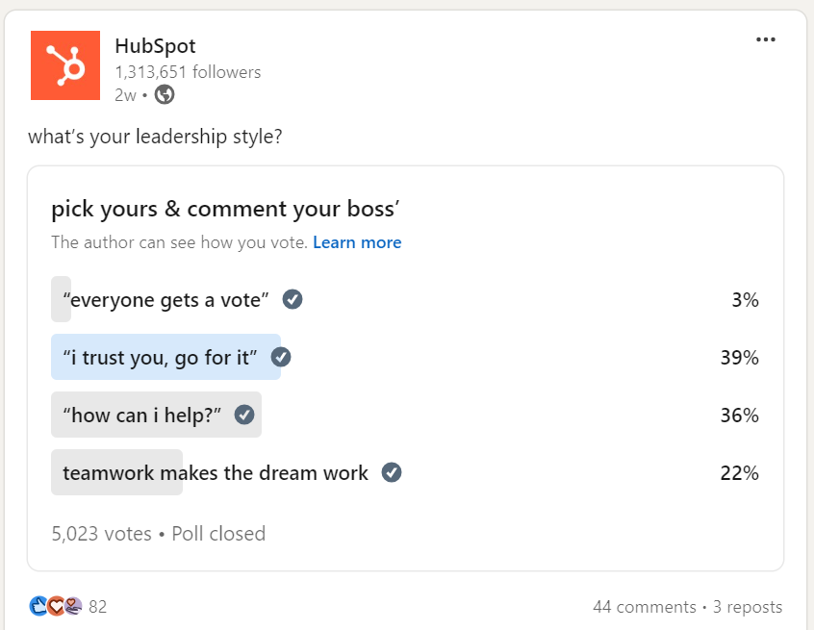This screenshot has width=814, height=630.
Task: View the 3 reposts
Action: pyautogui.click(x=748, y=606)
